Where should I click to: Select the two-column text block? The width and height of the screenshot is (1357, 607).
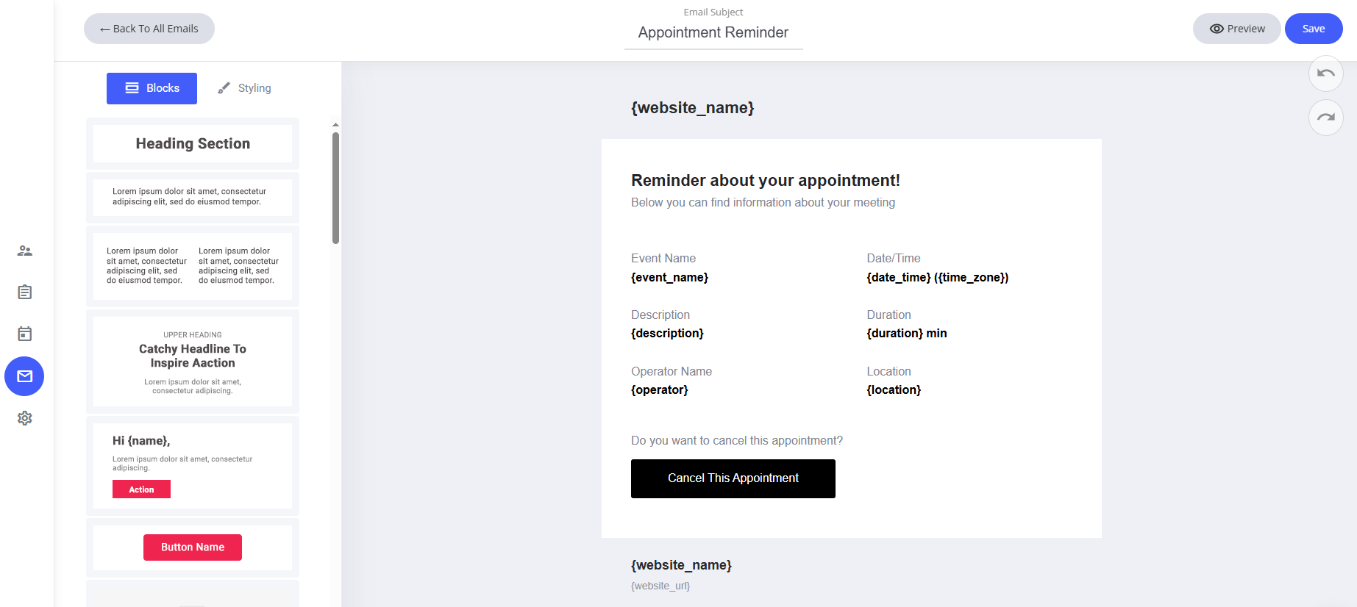(x=193, y=266)
